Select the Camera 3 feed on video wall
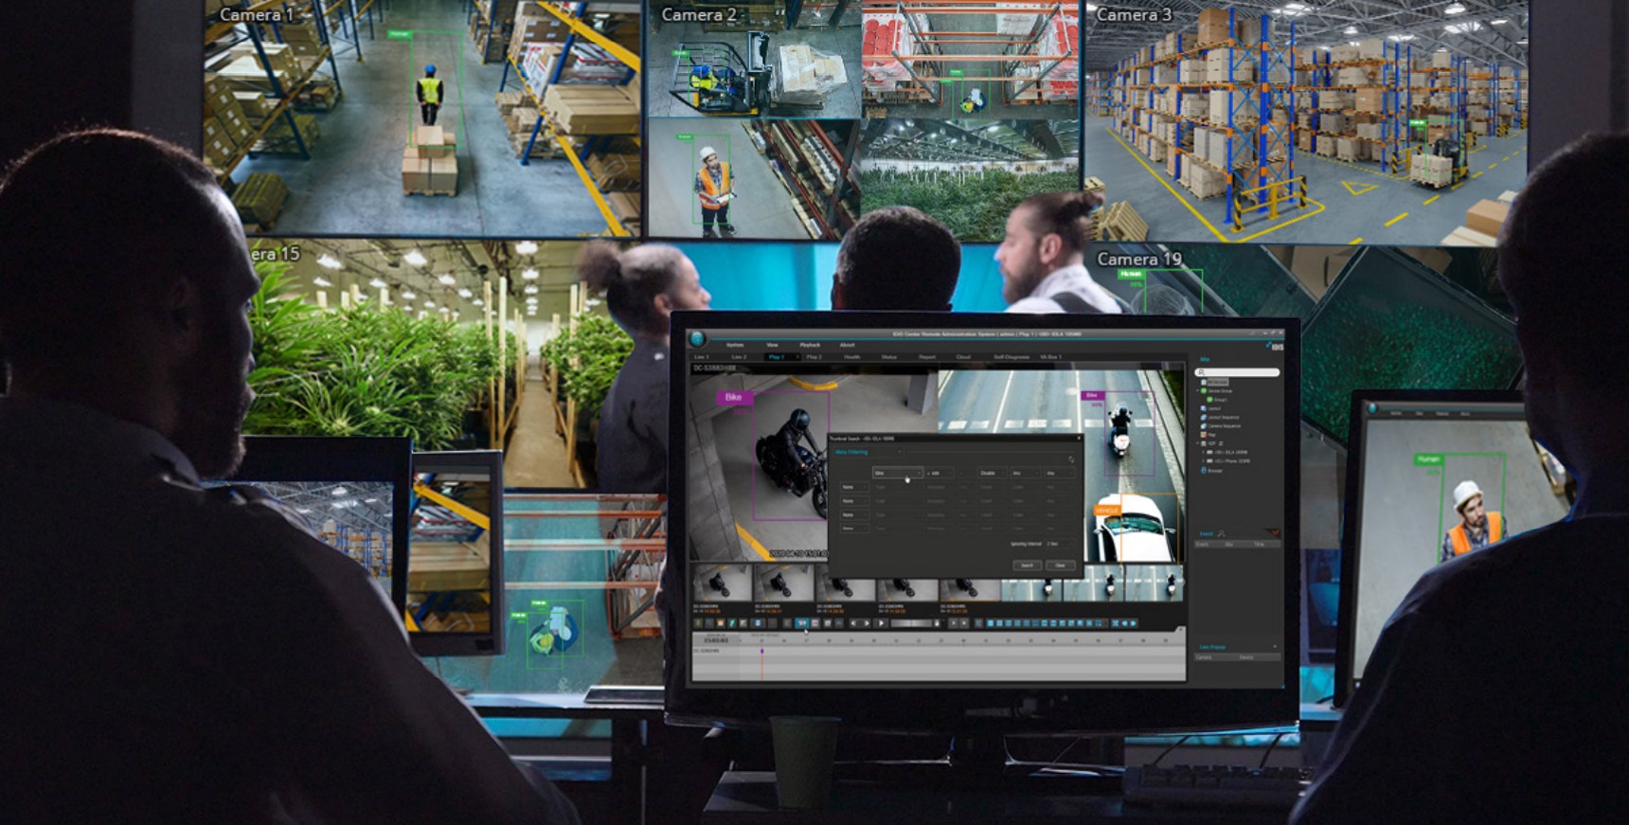 click(1307, 121)
